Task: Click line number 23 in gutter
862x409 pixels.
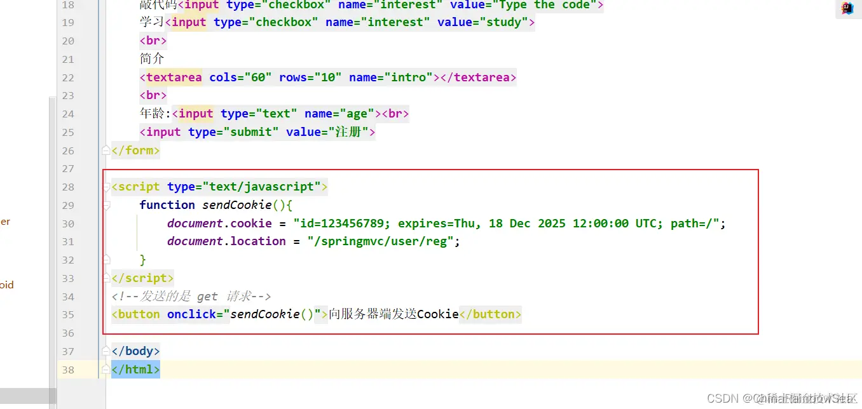Action: point(67,96)
